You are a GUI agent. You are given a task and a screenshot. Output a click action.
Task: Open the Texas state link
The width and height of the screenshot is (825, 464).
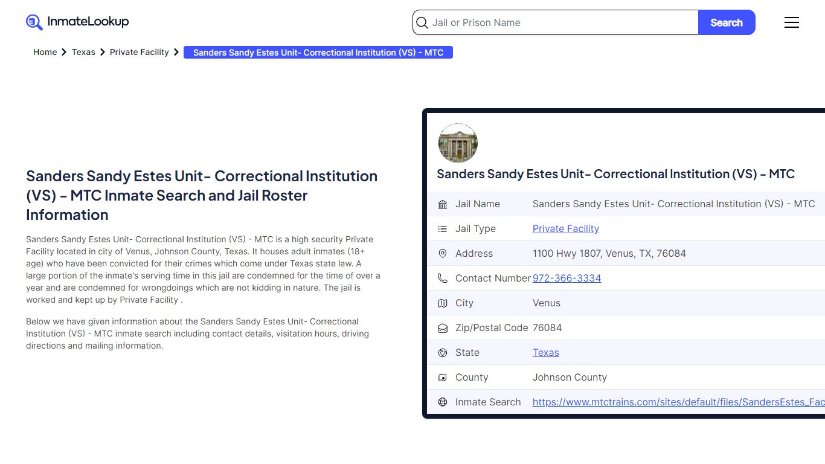[546, 353]
